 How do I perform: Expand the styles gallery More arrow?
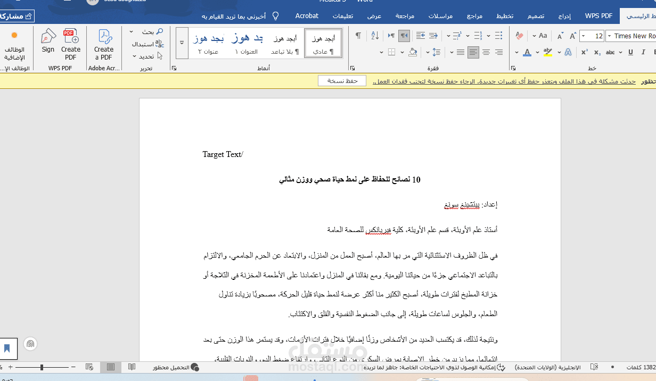point(182,43)
